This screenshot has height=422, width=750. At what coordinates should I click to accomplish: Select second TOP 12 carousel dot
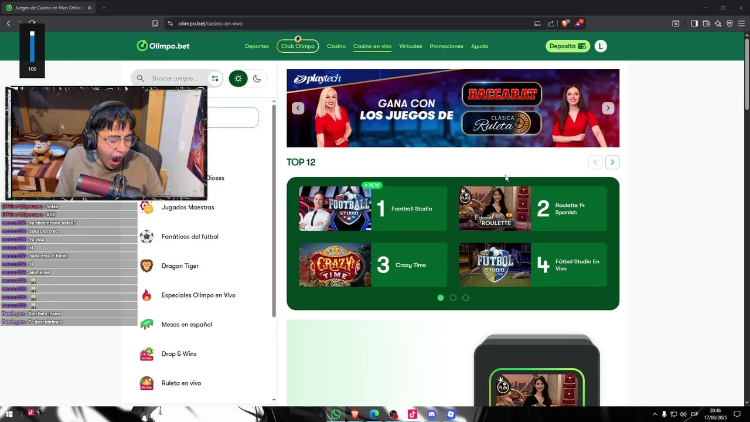[x=453, y=298]
